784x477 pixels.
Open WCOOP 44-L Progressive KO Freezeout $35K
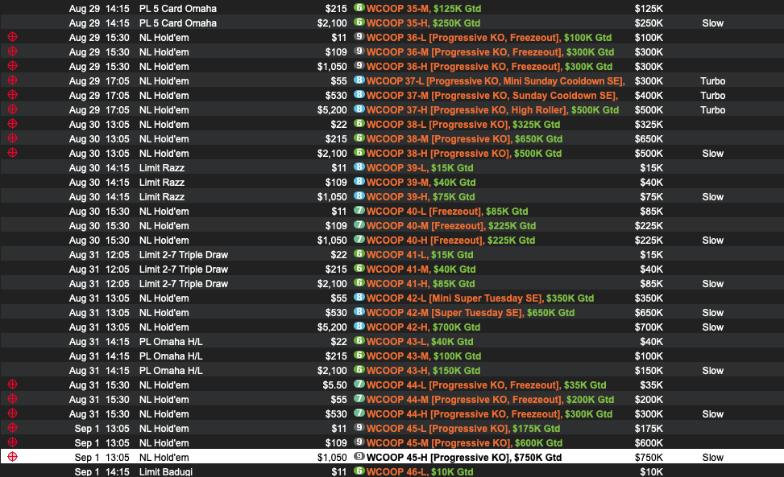coord(487,384)
